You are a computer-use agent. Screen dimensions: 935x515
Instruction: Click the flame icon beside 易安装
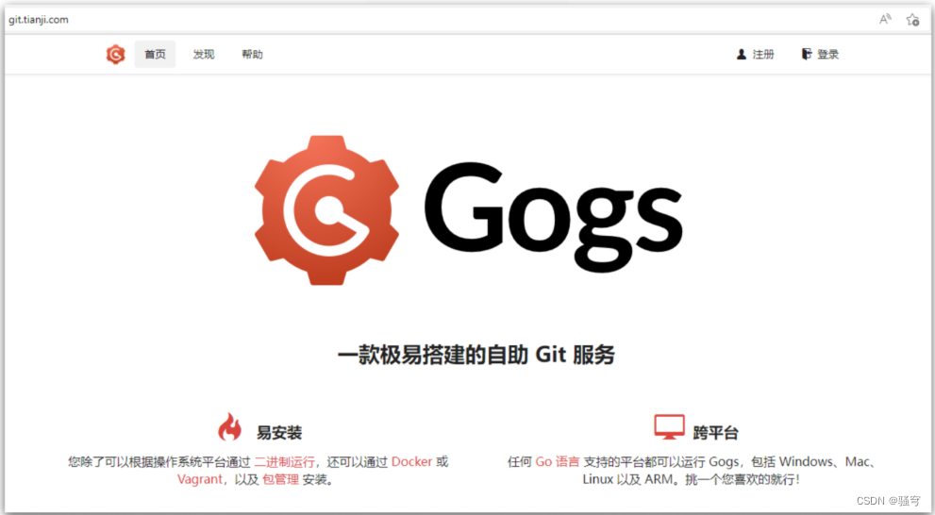229,426
